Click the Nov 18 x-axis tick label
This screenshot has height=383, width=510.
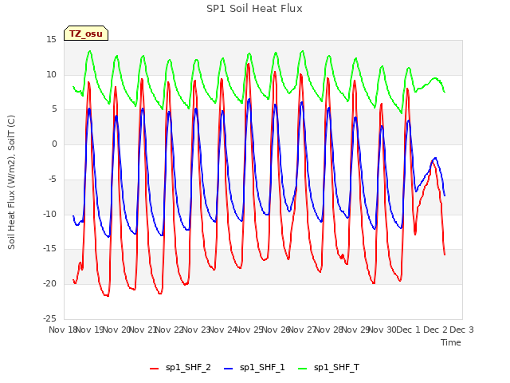63,330
